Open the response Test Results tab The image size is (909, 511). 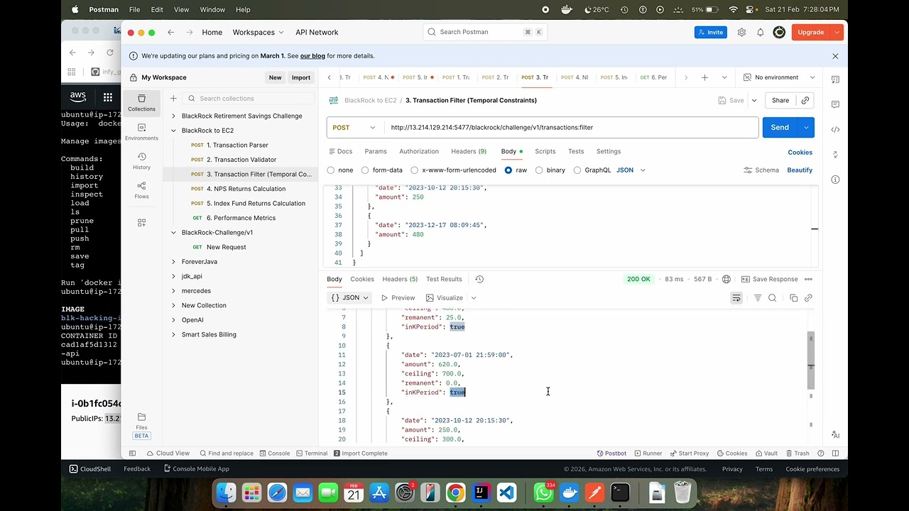click(x=444, y=279)
